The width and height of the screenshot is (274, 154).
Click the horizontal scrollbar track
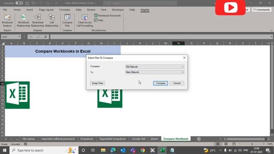[x=246, y=139]
